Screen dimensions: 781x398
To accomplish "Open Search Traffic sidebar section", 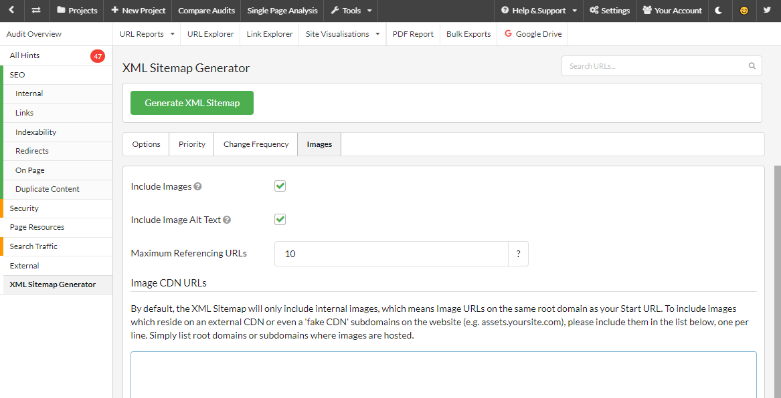I will point(58,246).
